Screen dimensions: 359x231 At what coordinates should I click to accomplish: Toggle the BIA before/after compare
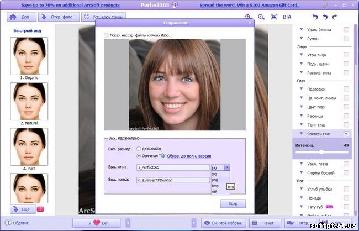[287, 17]
